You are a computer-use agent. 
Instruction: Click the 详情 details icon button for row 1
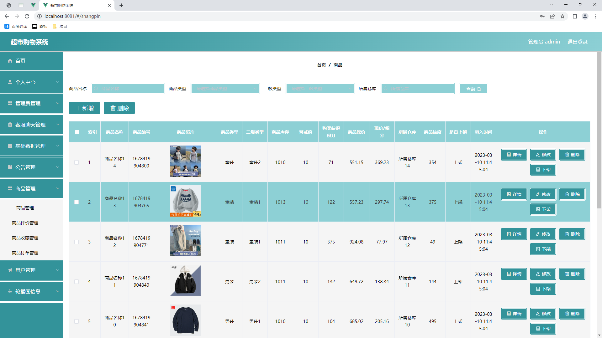(514, 155)
